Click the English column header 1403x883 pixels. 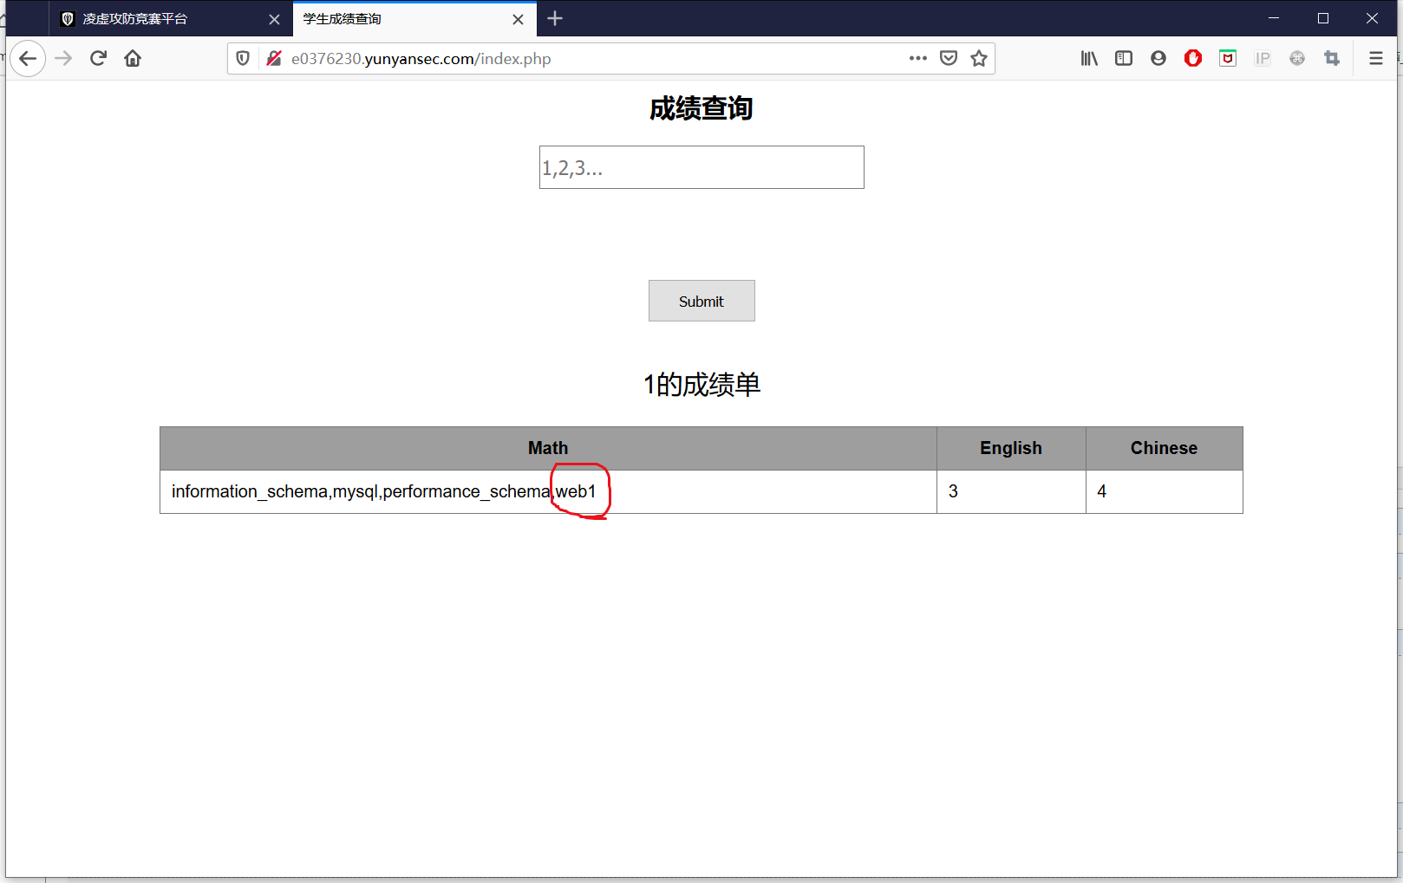[x=1011, y=448]
